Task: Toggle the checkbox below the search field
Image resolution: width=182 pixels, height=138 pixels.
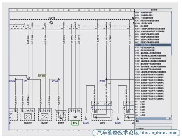Action: coord(137,129)
